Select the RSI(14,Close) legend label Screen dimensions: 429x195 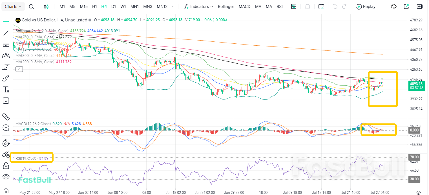pyautogui.click(x=26, y=159)
